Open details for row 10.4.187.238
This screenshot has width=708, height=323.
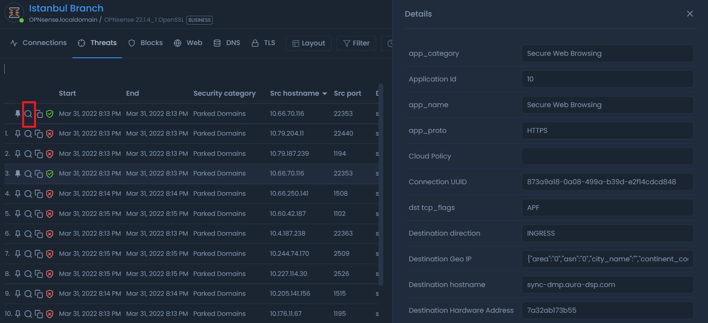(28, 234)
